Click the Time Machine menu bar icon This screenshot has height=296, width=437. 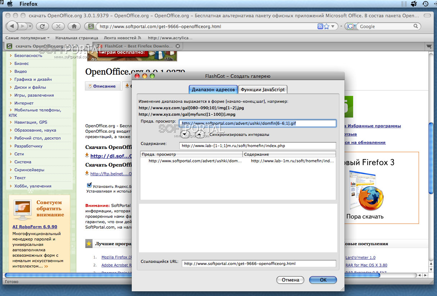(425, 4)
